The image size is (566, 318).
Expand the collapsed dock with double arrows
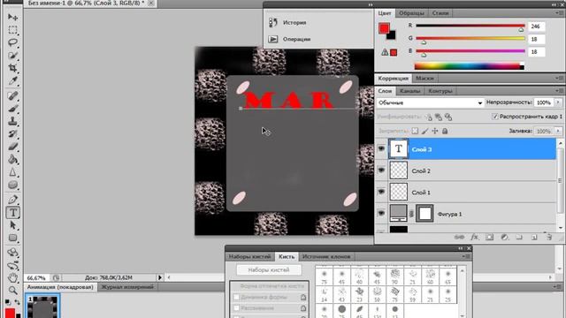point(371,4)
